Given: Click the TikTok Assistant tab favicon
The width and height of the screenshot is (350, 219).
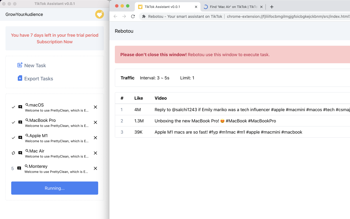Looking at the screenshot, I should point(140,7).
